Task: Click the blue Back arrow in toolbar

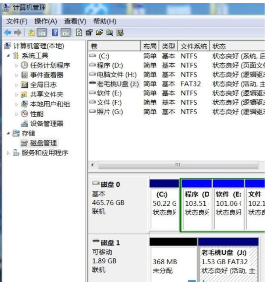Action: [x=8, y=33]
